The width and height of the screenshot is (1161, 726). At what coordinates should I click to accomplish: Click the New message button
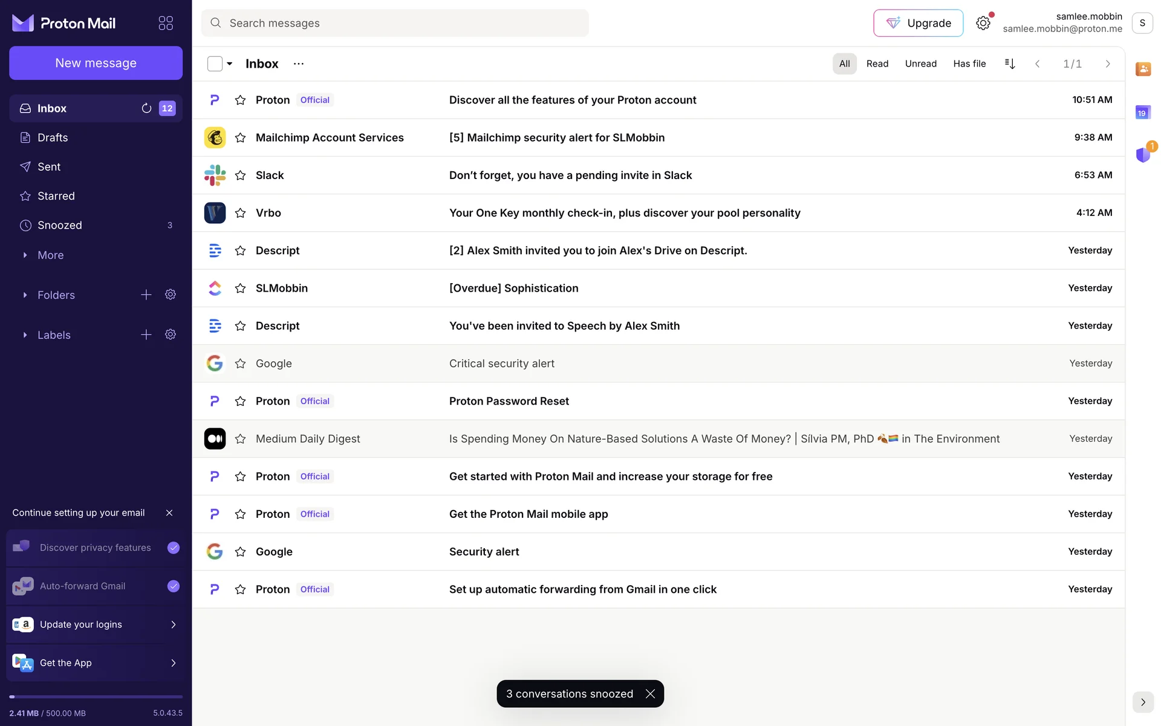tap(96, 63)
